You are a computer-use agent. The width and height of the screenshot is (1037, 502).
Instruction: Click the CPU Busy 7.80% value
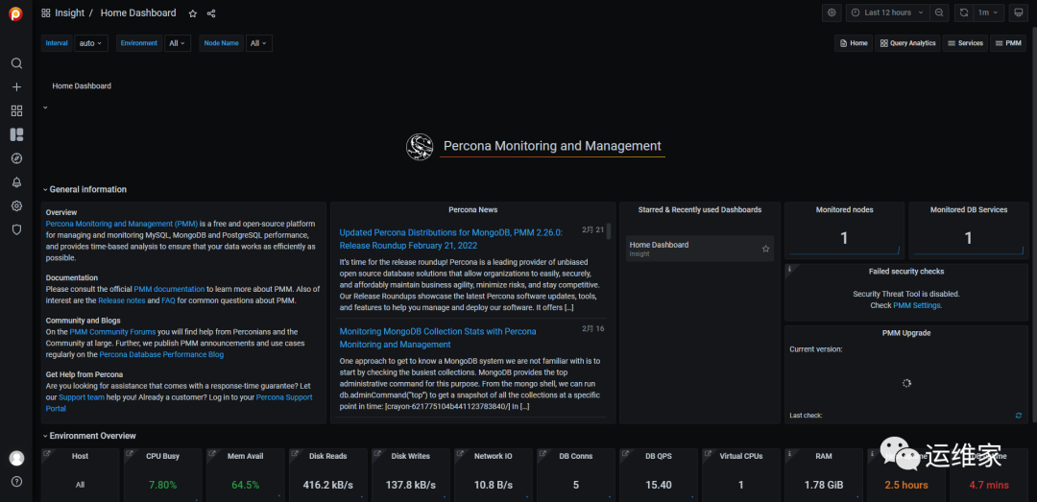point(162,485)
